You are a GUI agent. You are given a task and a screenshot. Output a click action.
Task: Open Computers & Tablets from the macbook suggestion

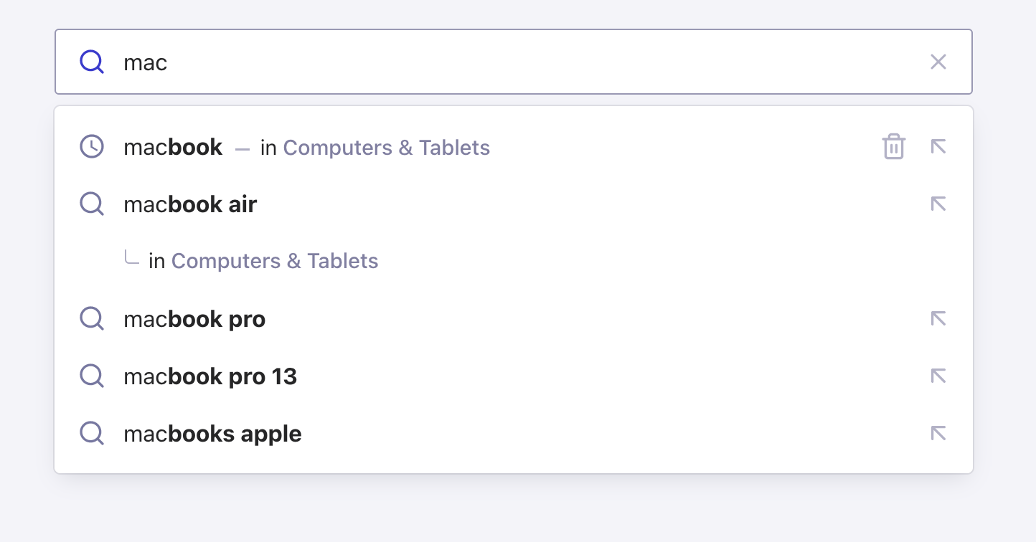[387, 147]
